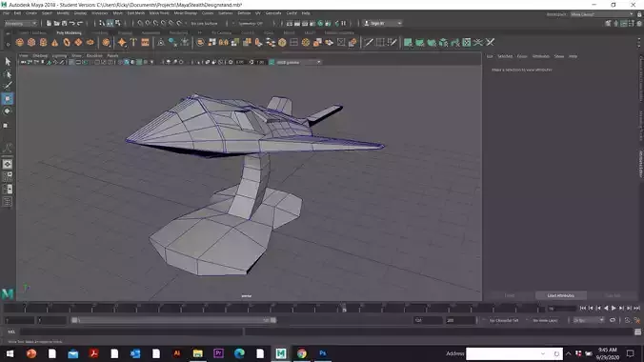
Task: Toggle the Tool Settings sidebar icon
Action: coord(632,24)
